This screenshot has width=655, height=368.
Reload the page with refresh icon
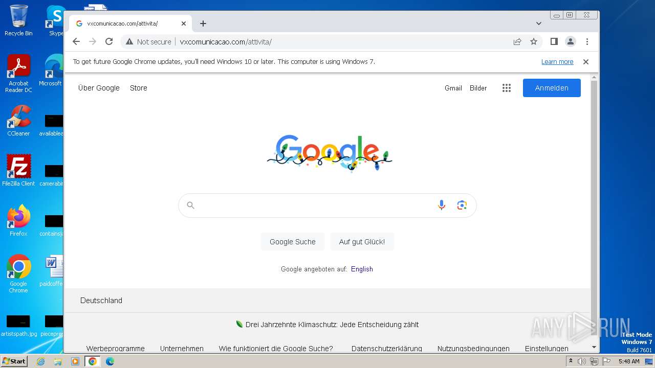coord(109,42)
